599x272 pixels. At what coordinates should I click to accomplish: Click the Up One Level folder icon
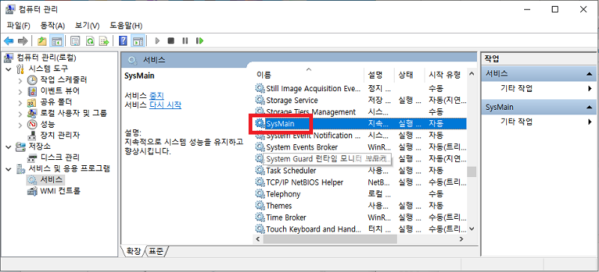pos(42,41)
